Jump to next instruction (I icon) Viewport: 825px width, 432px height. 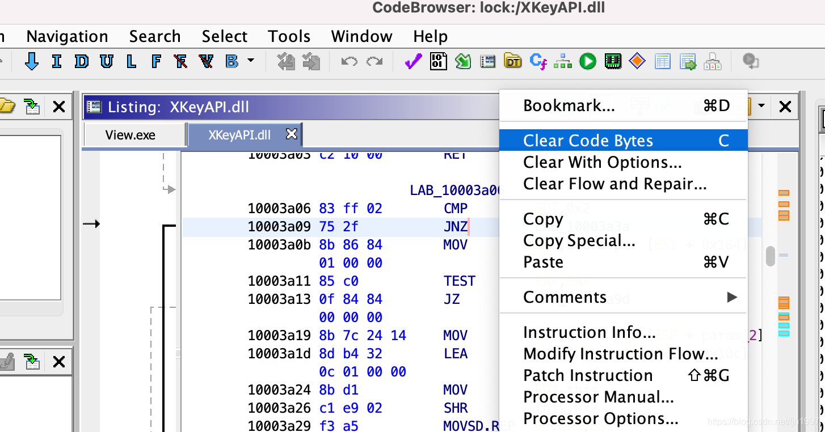pos(57,61)
